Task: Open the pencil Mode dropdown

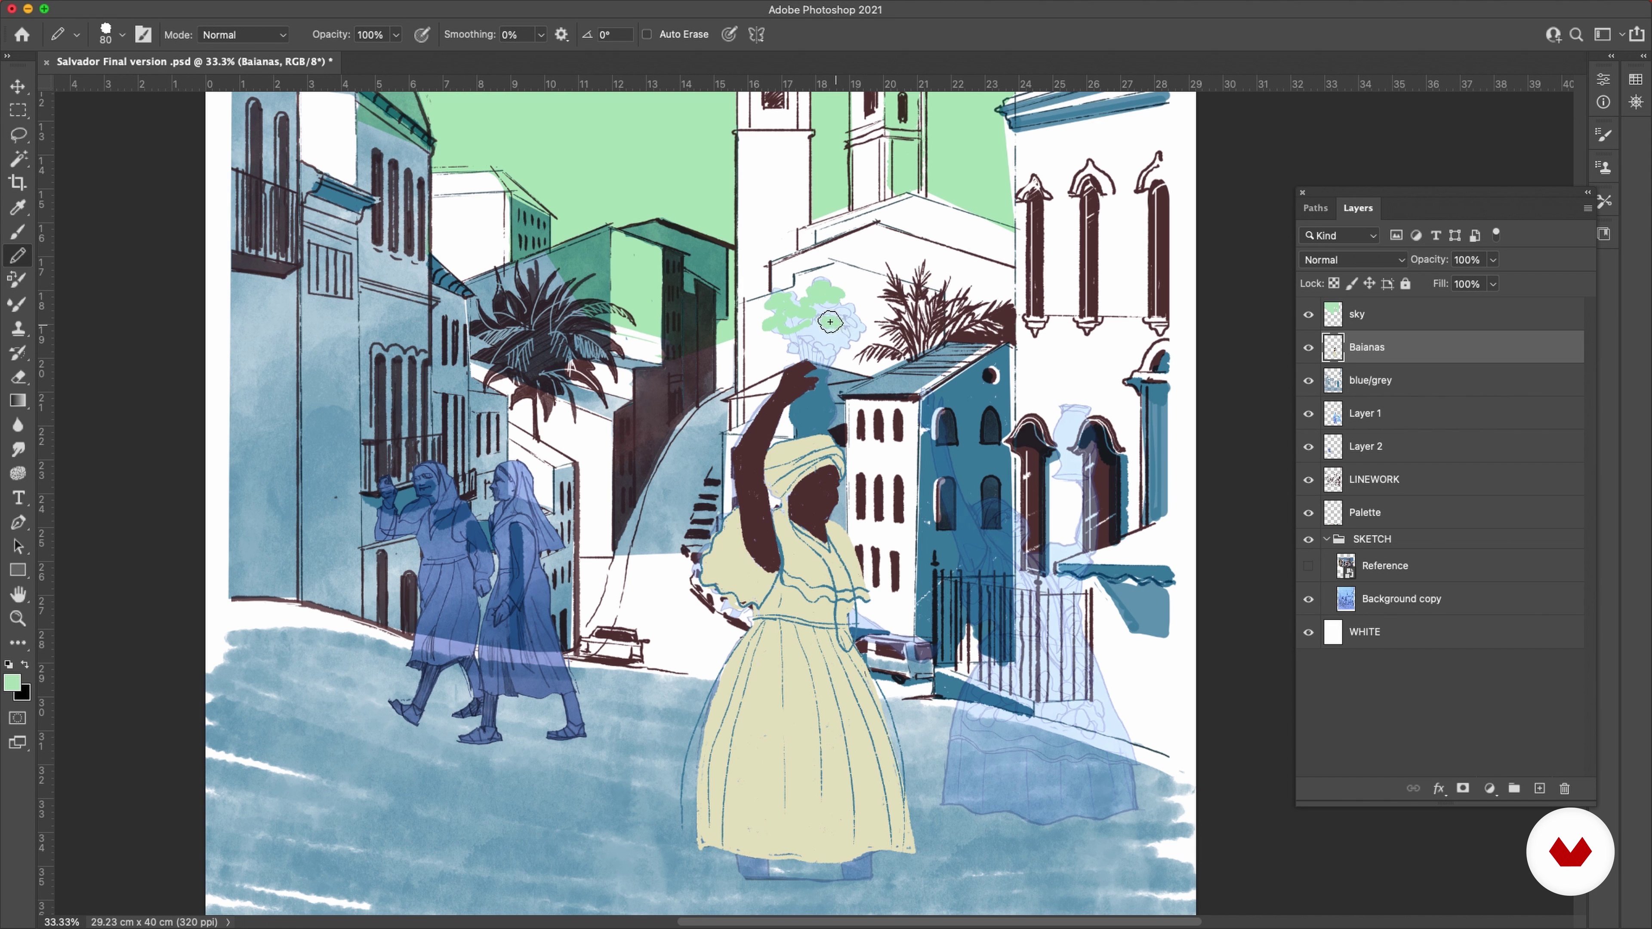Action: pos(243,35)
